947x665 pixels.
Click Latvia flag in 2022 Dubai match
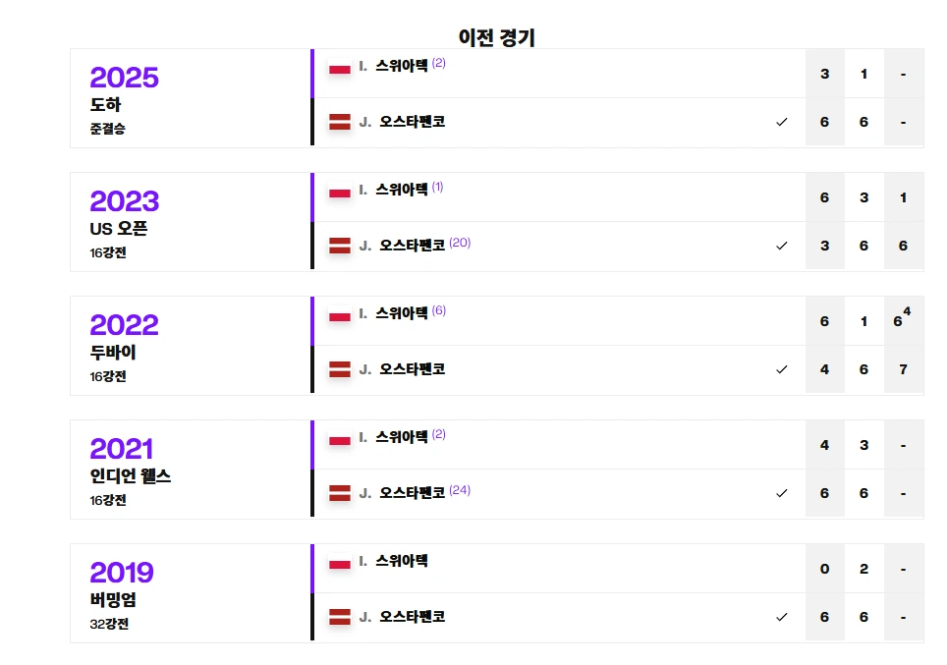click(x=340, y=369)
